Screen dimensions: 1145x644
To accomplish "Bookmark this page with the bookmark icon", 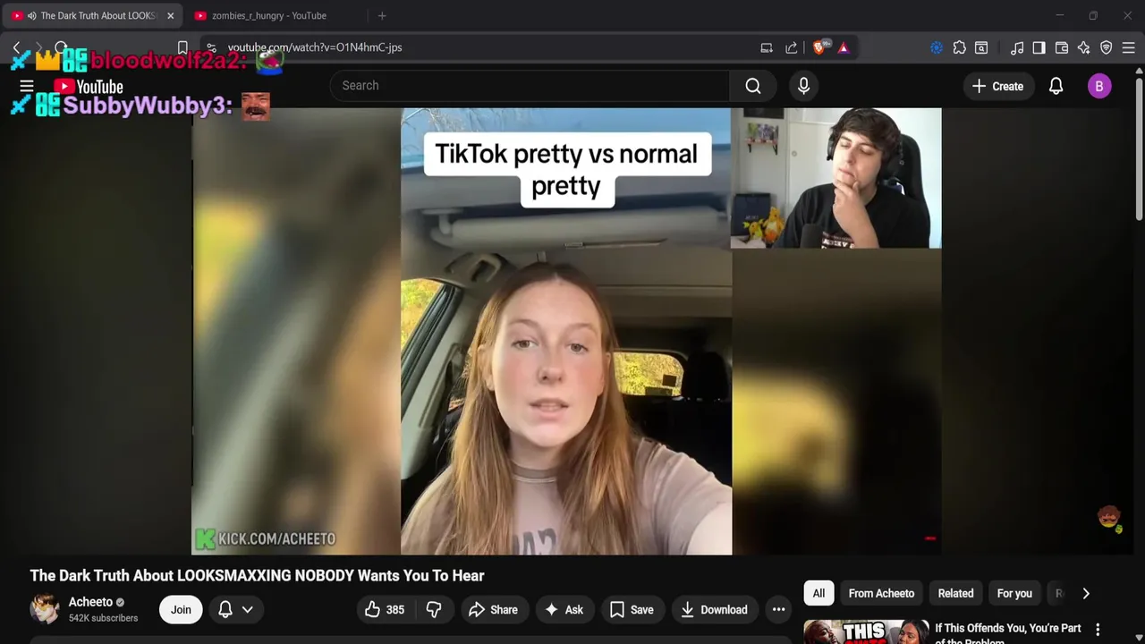I will pyautogui.click(x=182, y=47).
